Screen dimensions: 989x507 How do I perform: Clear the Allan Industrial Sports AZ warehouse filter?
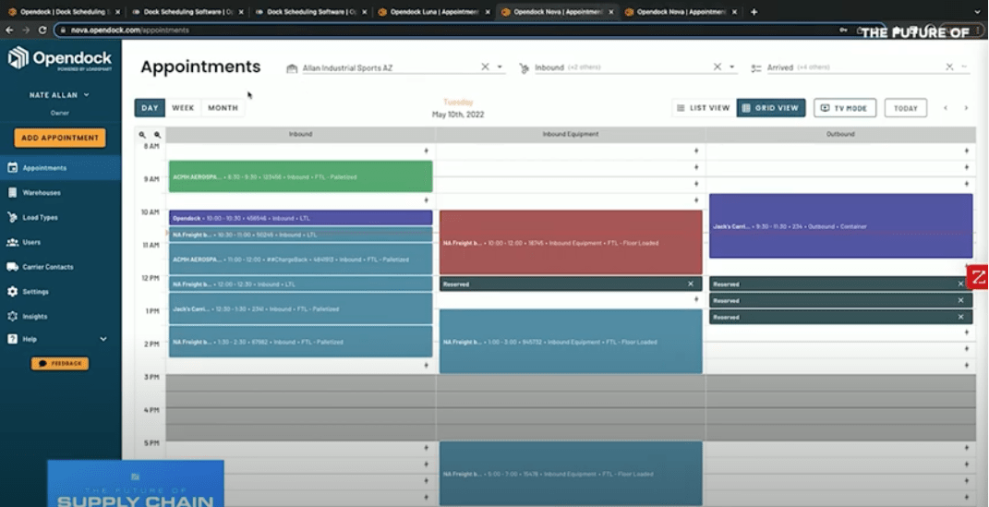(485, 66)
